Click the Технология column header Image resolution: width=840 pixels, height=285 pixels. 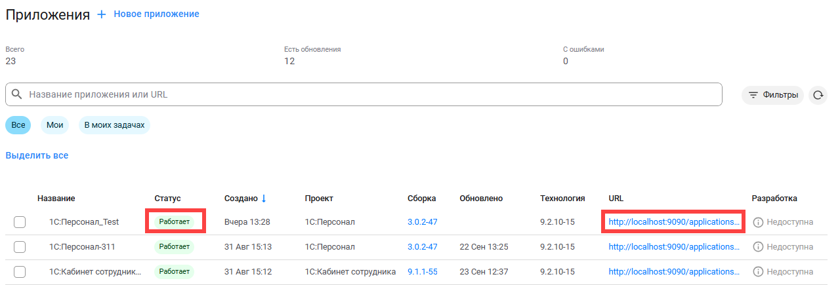(562, 198)
